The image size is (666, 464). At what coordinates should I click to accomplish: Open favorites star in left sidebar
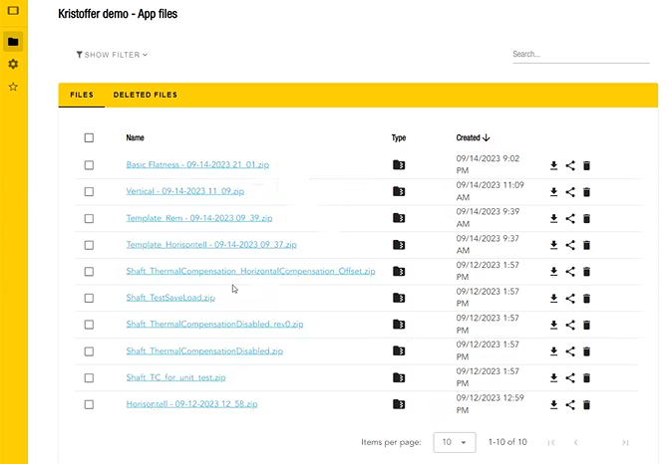[x=13, y=87]
